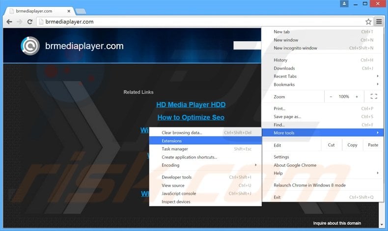Click the How to Optimize Seo link
The width and height of the screenshot is (388, 231).
pyautogui.click(x=191, y=117)
